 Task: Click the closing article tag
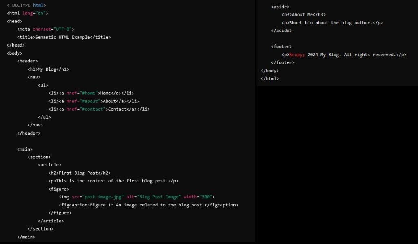(51, 221)
